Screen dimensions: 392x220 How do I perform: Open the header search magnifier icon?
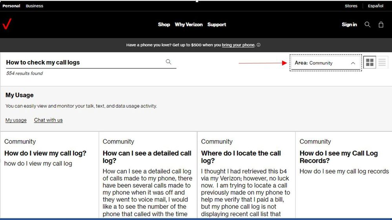tap(367, 24)
